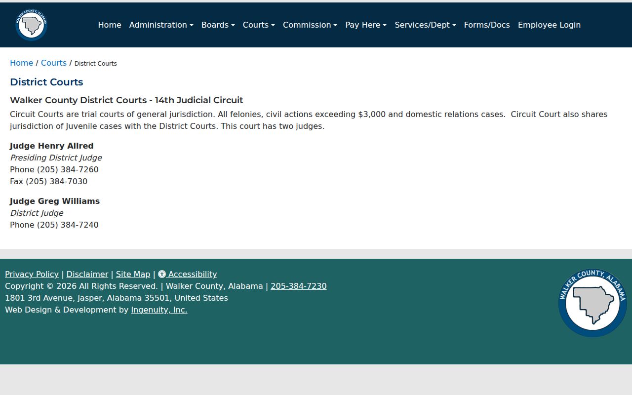Click the Phone (205) 384-7260 line
This screenshot has width=632, height=395.
pos(54,169)
